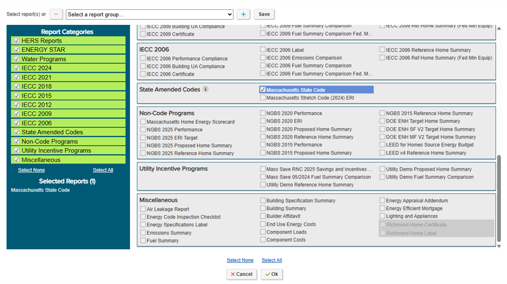Viewport: 507px width, 284px height.
Task: Click the vertical scrollbar thumb of report list
Action: tap(499, 198)
